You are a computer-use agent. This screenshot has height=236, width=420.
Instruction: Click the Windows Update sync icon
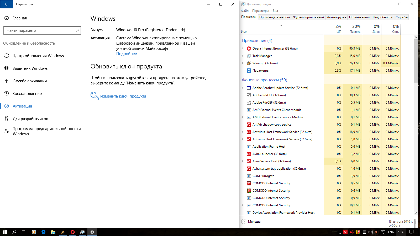(7, 56)
